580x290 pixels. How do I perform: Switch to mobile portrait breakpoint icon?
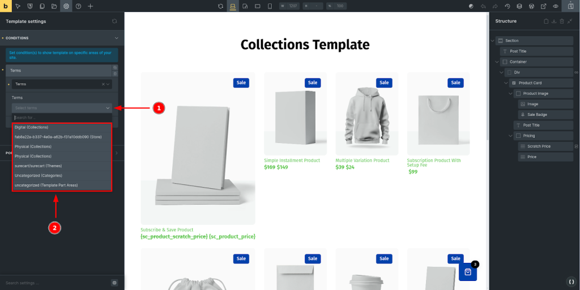point(270,6)
